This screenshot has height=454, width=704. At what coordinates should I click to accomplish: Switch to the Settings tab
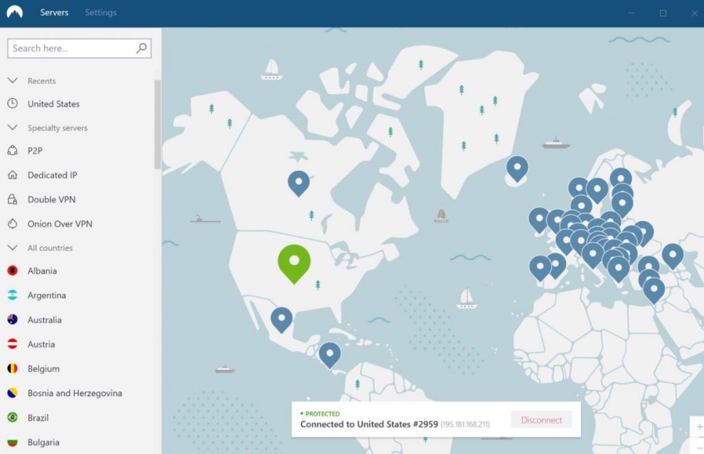(x=100, y=12)
